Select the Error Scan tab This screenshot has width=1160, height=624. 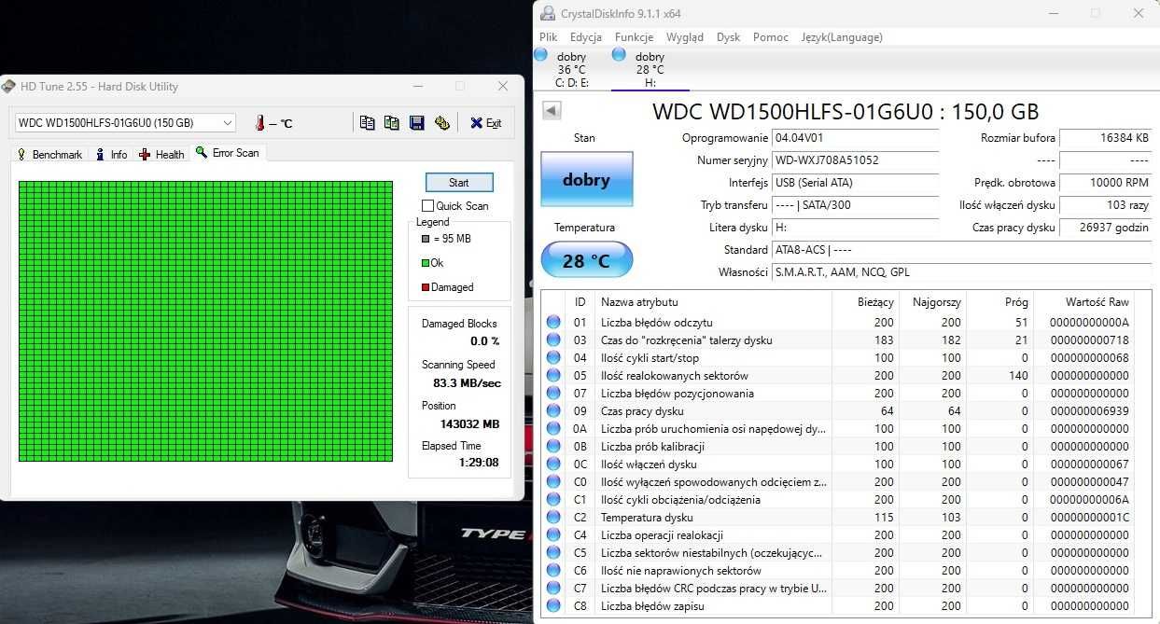[228, 152]
